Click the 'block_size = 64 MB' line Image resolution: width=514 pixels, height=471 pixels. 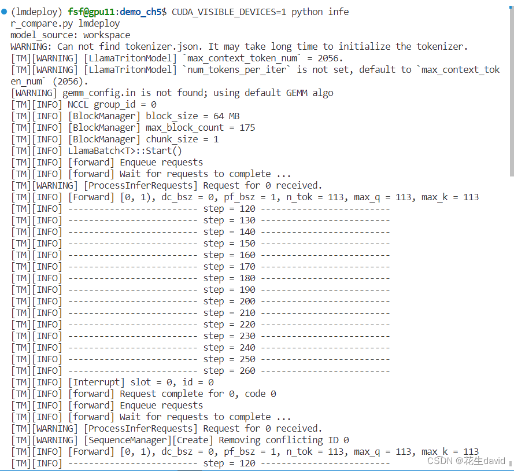pos(125,116)
